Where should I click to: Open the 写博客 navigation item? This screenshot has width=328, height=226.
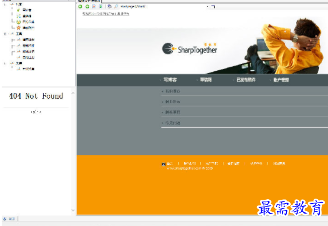170,80
